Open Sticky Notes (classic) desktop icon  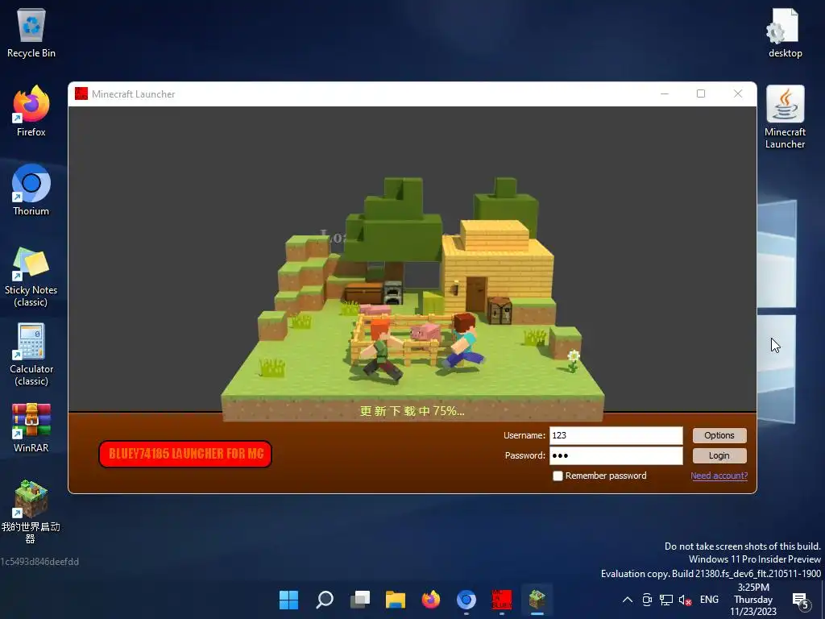[x=31, y=276]
